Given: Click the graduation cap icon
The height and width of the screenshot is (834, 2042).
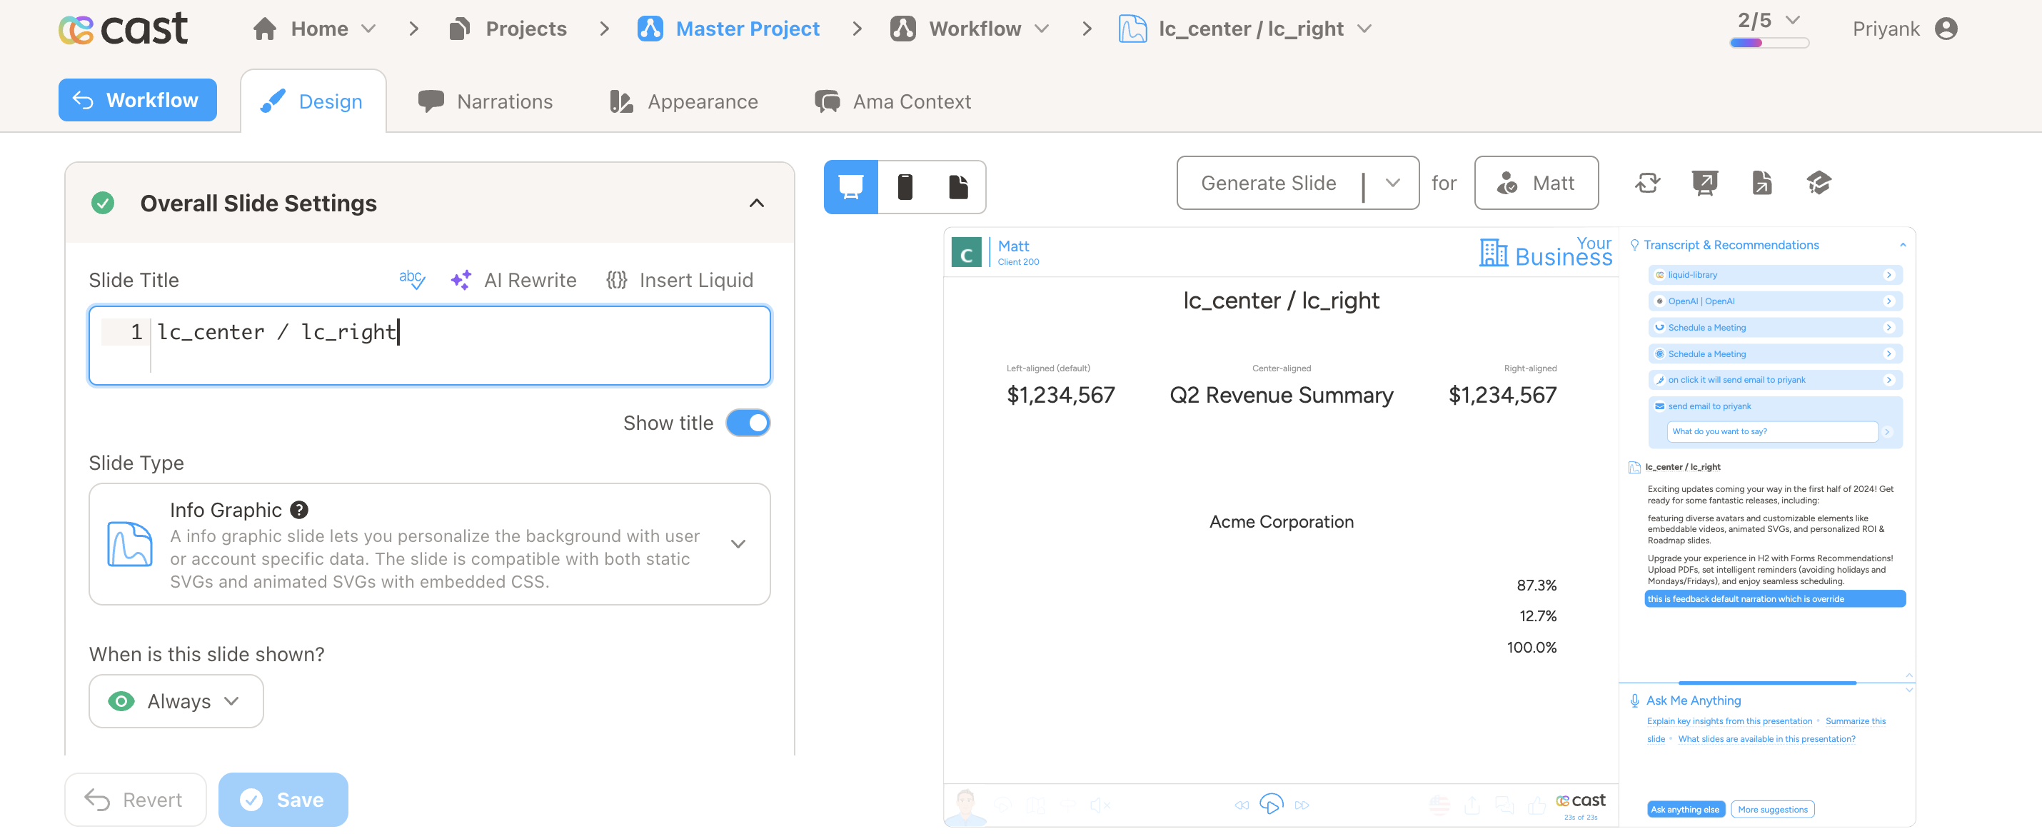Looking at the screenshot, I should 1819,183.
